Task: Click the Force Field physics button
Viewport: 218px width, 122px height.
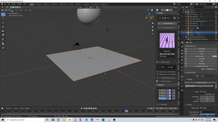Action: (x=201, y=49)
